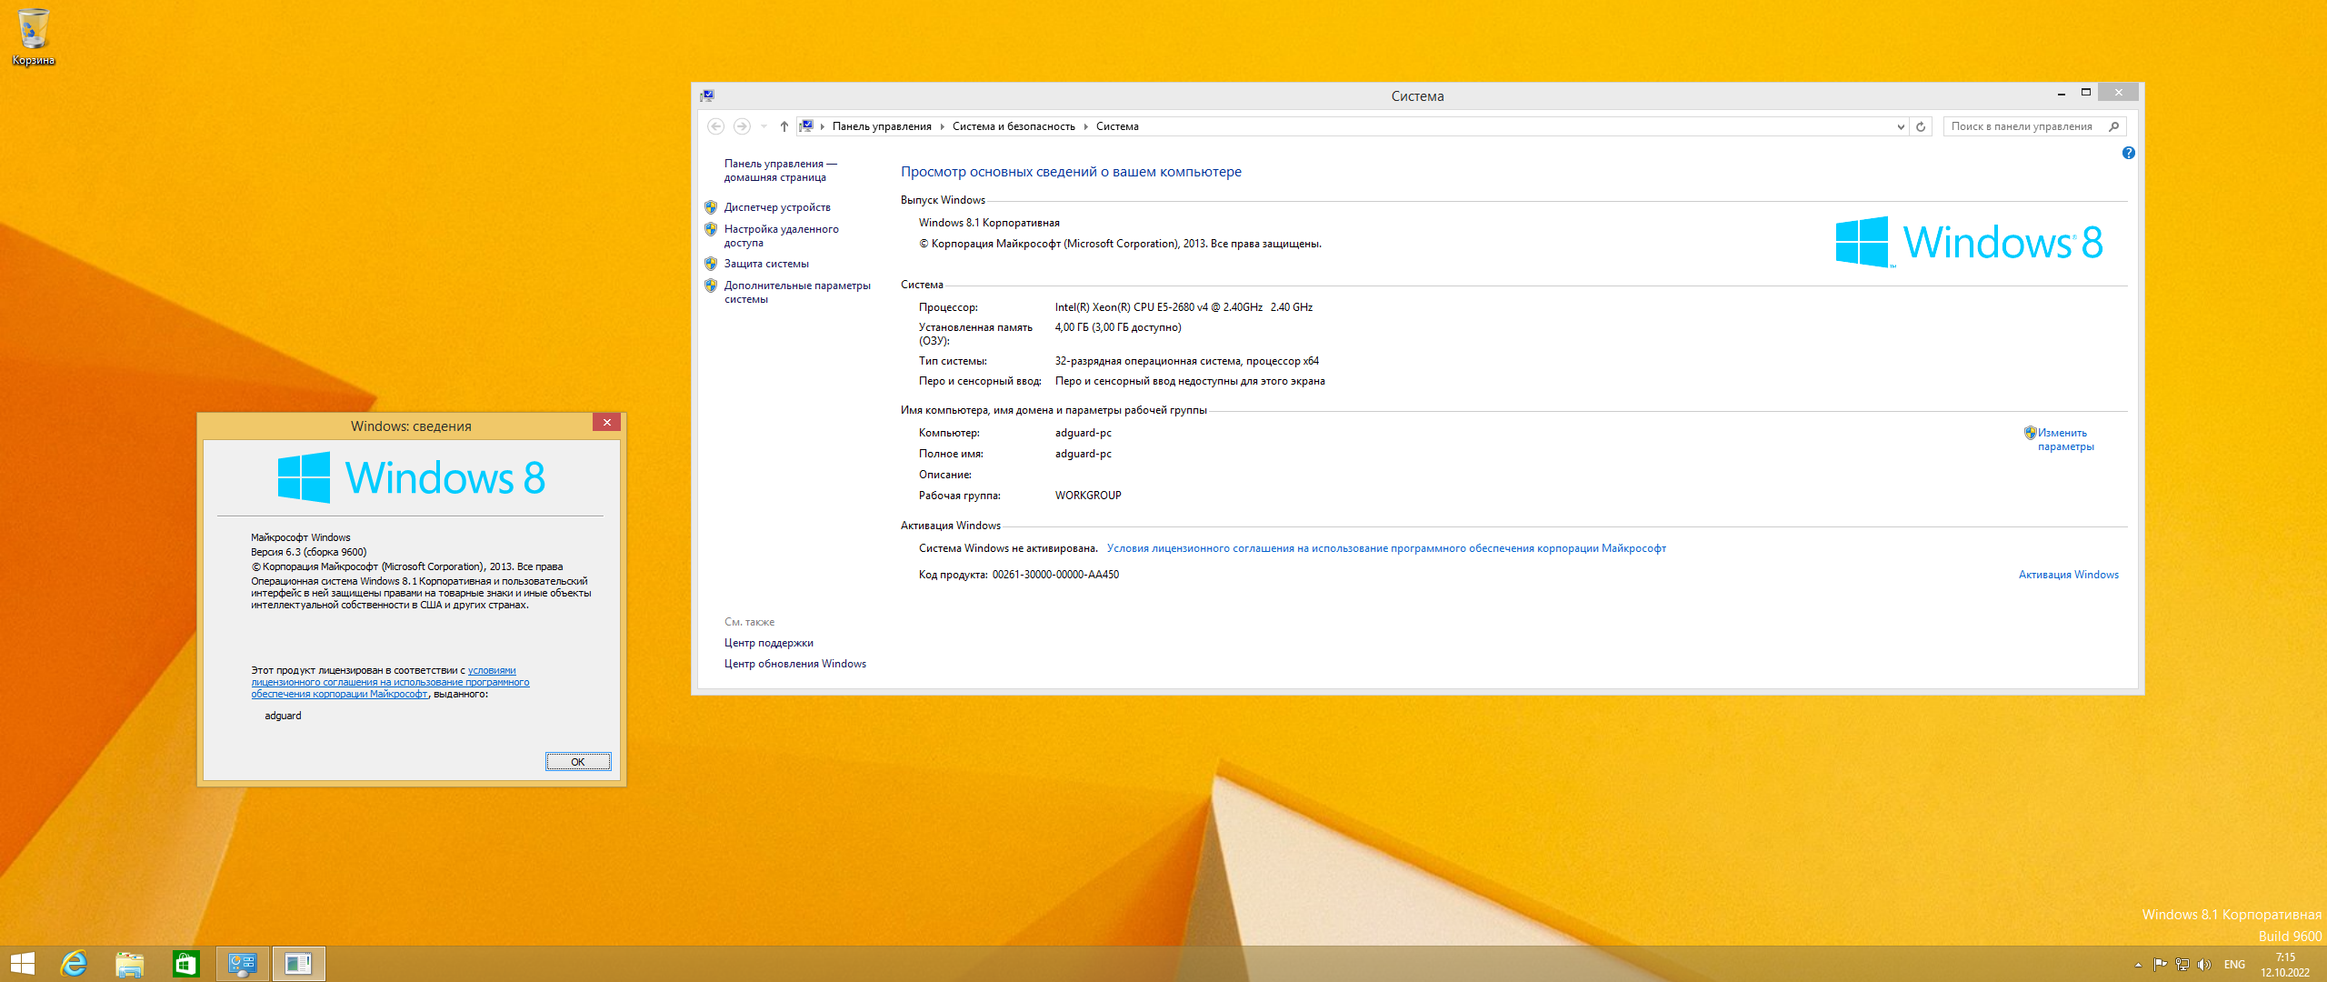Show hidden tray icons arrow
2327x982 pixels.
point(2138,965)
